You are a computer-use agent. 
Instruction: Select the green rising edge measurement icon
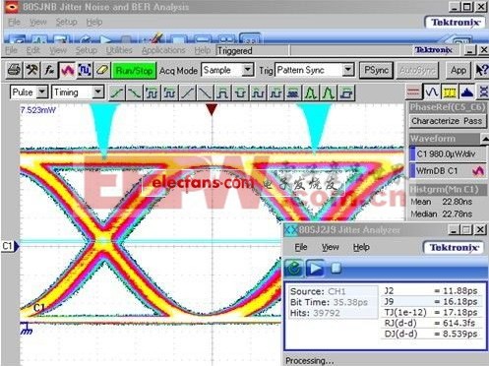pyautogui.click(x=117, y=92)
